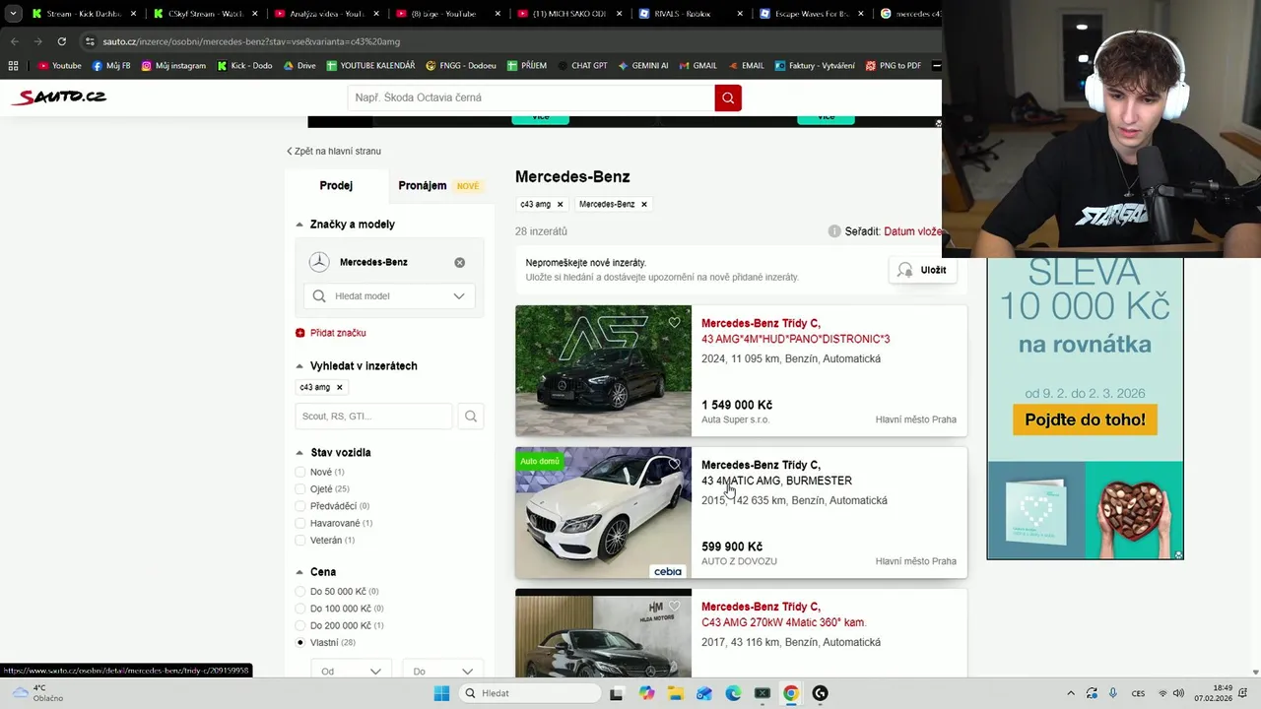Image resolution: width=1261 pixels, height=709 pixels.
Task: Open Chrome tab search dropdown arrow
Action: [x=13, y=14]
